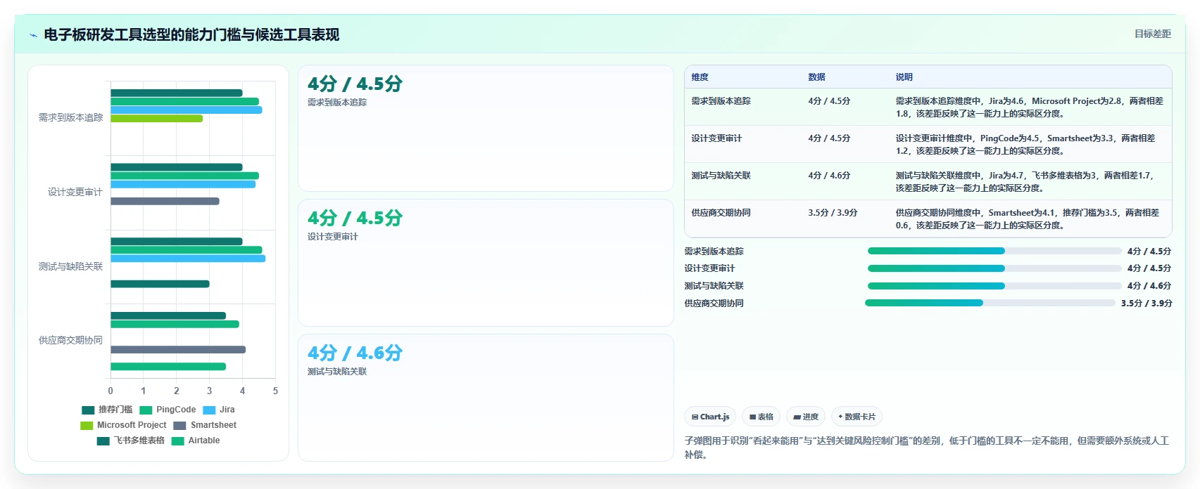Toggle the Microsoft Project legend series

tap(123, 425)
